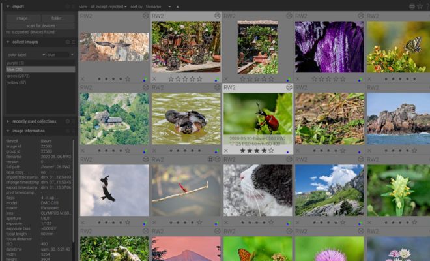Open the view filter 'all except rejected' dropdown
This screenshot has height=261, width=430.
point(109,7)
